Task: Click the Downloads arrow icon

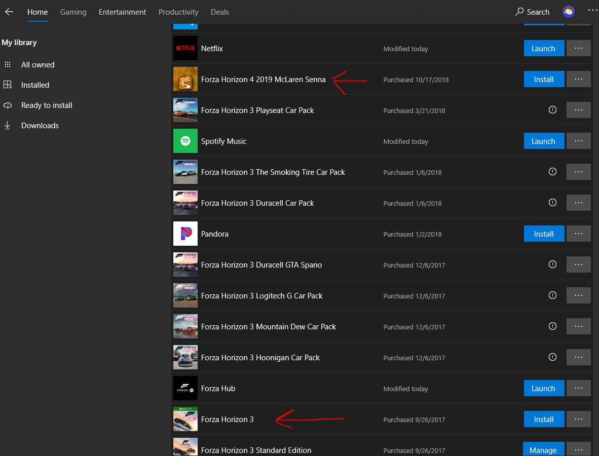Action: [7, 125]
